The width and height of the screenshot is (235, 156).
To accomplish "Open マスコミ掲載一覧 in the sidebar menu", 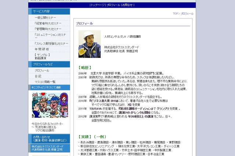I will point(45,82).
